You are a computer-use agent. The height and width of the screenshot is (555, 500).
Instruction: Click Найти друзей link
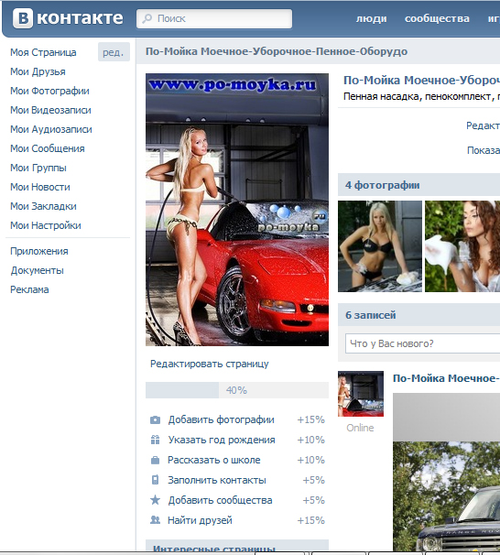click(200, 520)
